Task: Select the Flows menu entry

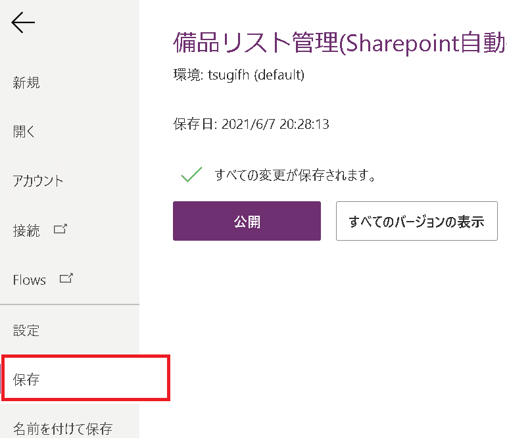Action: click(x=30, y=280)
